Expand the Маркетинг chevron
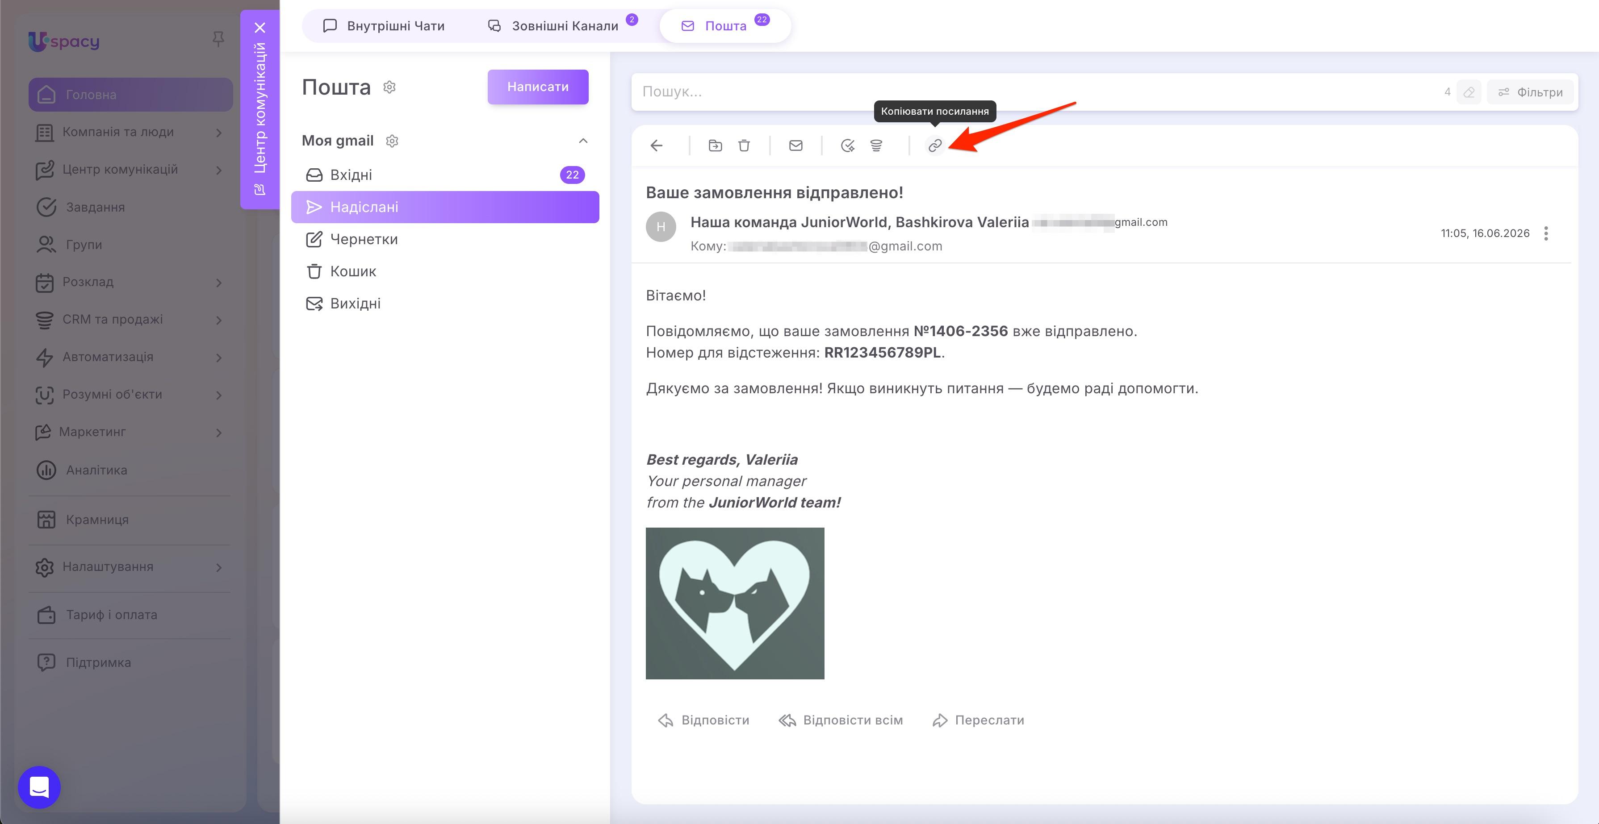Image resolution: width=1599 pixels, height=824 pixels. point(218,433)
